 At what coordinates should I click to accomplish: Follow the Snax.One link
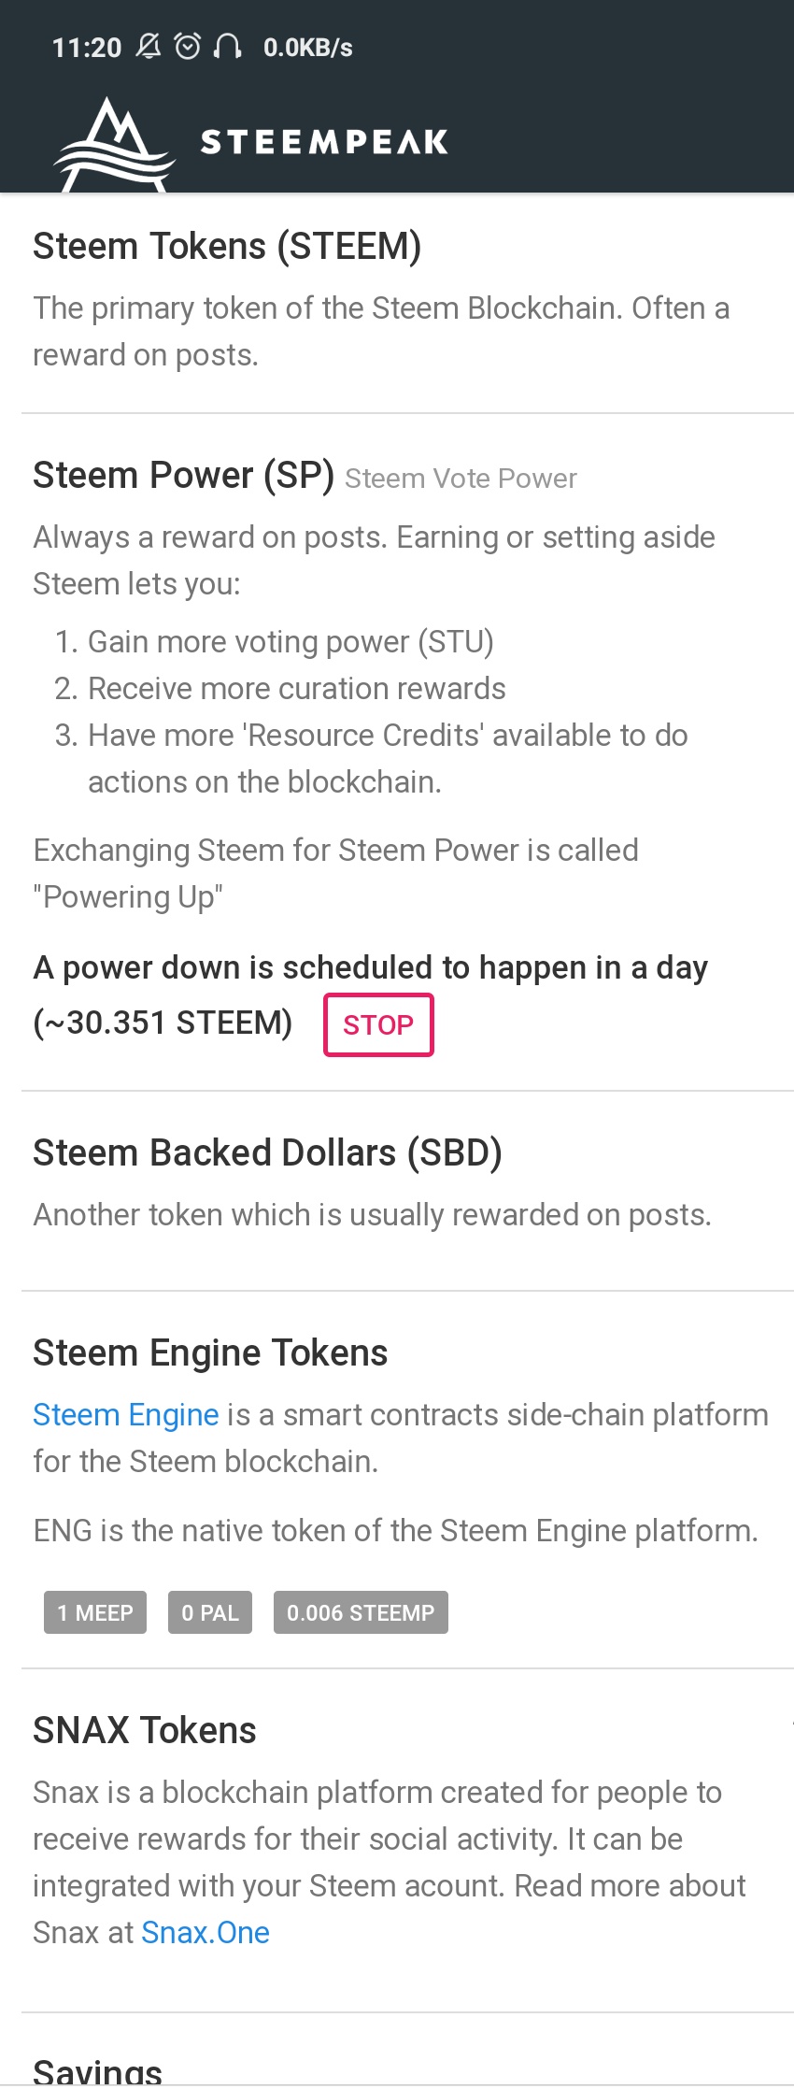pos(206,1932)
